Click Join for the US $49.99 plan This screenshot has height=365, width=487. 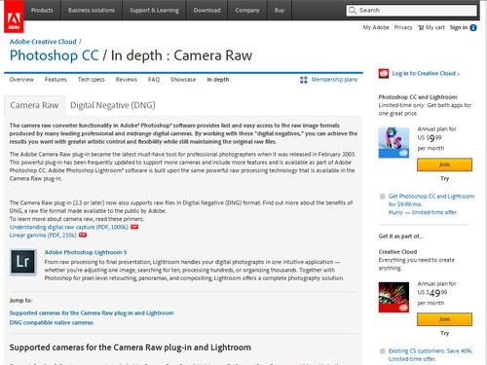[444, 319]
